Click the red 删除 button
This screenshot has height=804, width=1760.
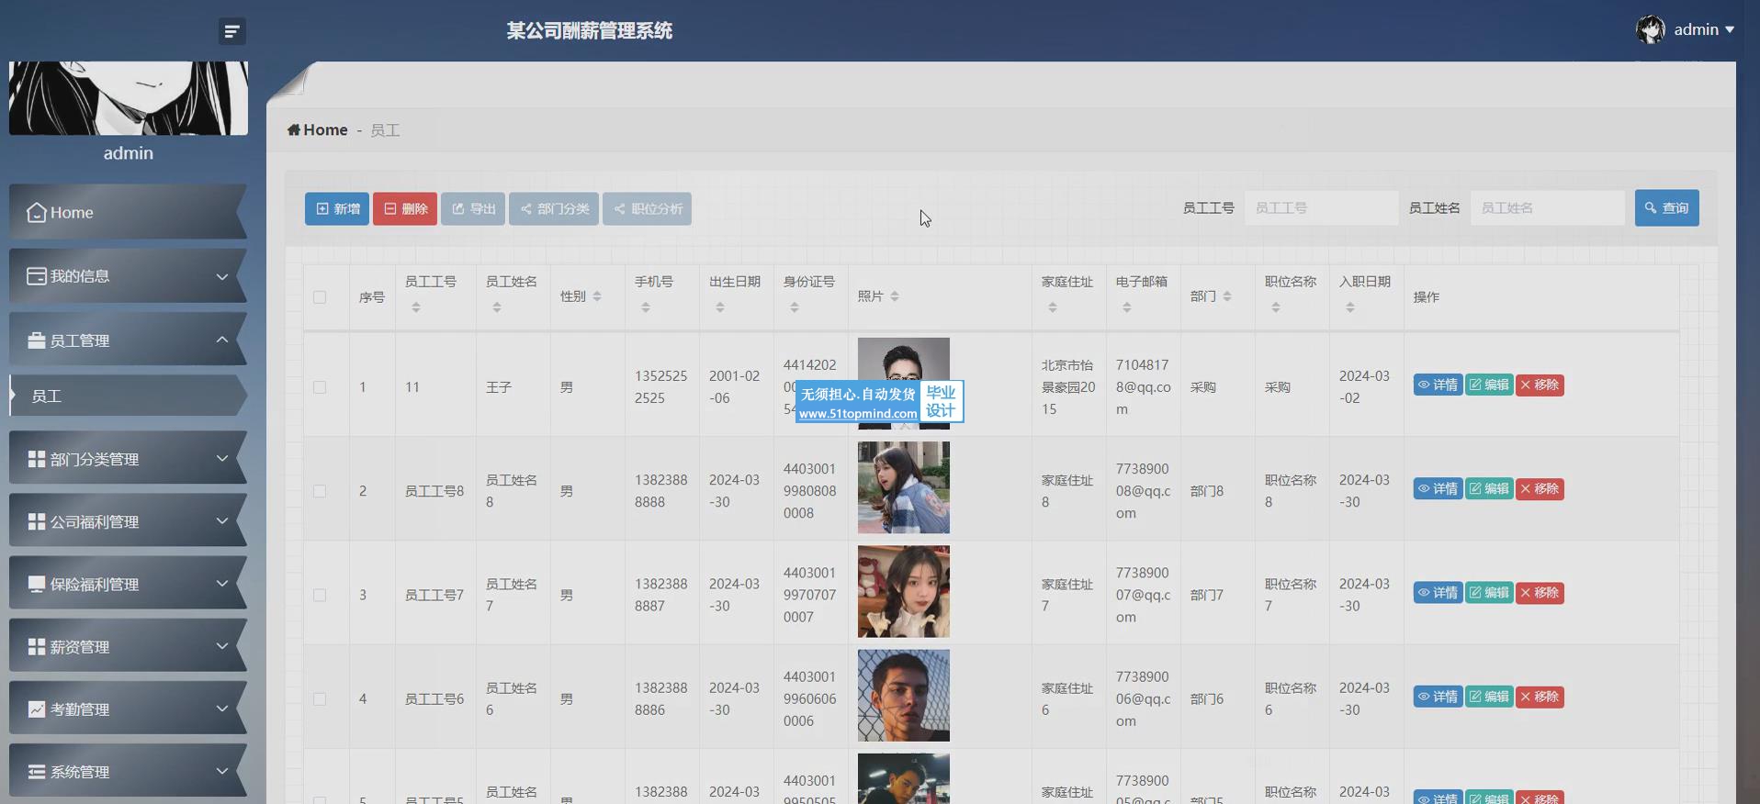405,208
